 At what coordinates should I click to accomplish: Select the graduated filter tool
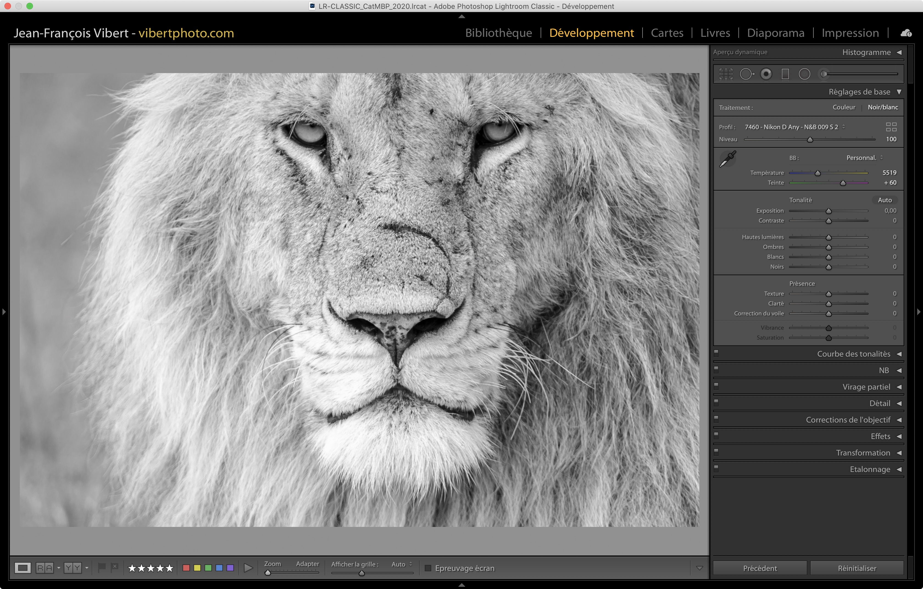(x=785, y=74)
